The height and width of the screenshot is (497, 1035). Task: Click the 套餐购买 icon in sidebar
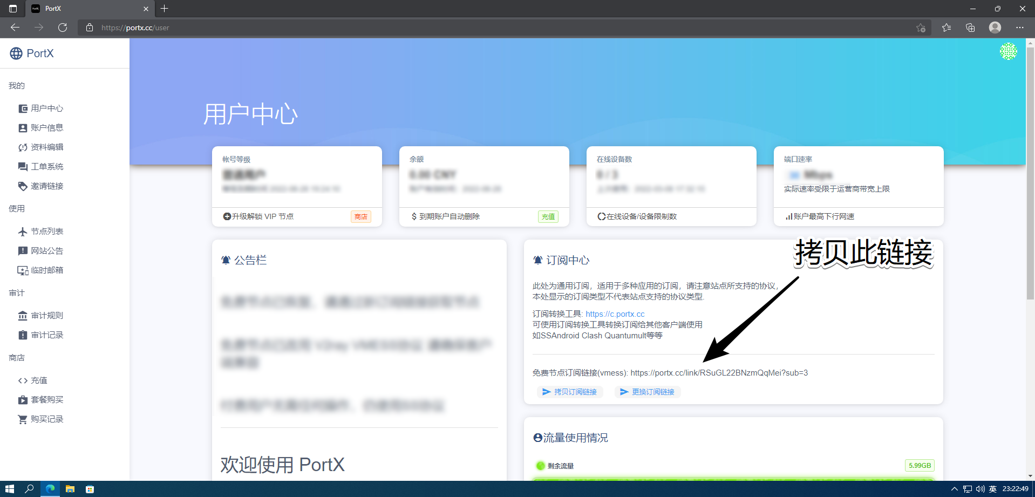[23, 400]
